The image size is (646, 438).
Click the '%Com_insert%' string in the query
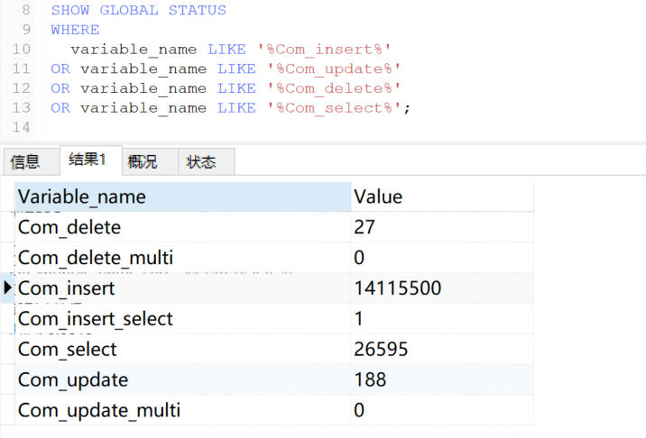tap(324, 50)
